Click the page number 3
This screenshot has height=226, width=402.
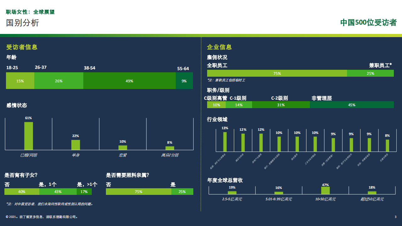coord(395,217)
